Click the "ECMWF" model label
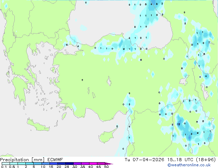 click(x=55, y=160)
